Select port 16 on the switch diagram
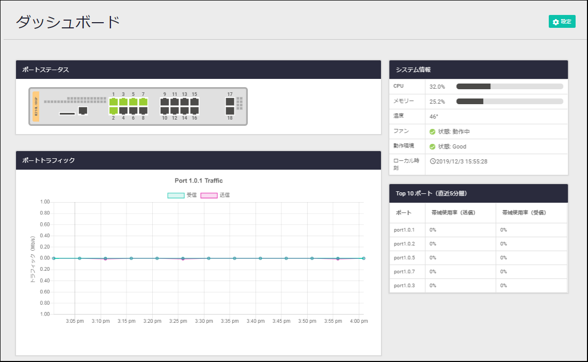Image resolution: width=588 pixels, height=362 pixels. [194, 110]
